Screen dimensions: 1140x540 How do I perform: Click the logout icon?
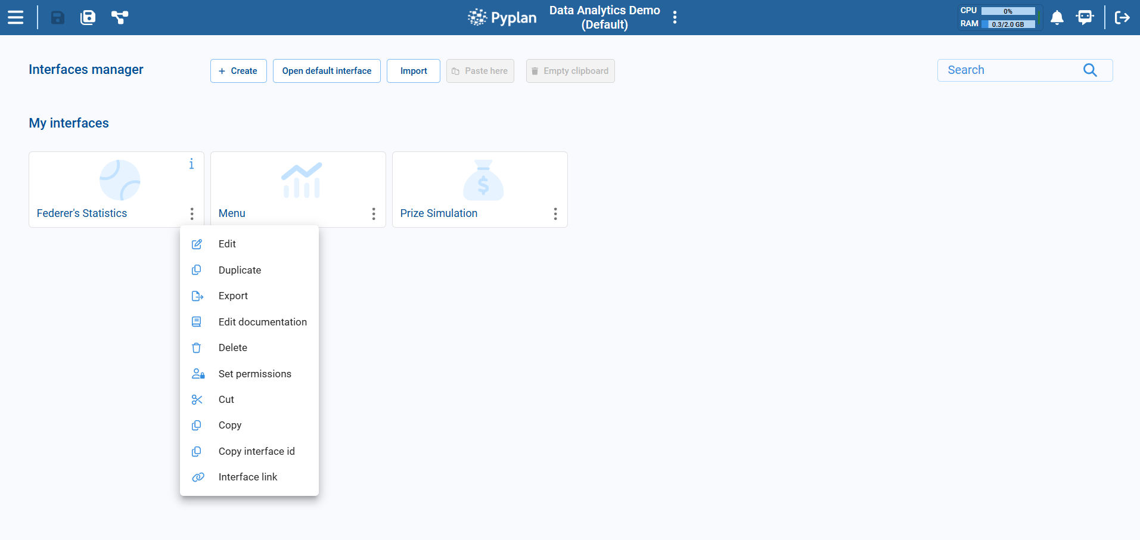pos(1122,17)
